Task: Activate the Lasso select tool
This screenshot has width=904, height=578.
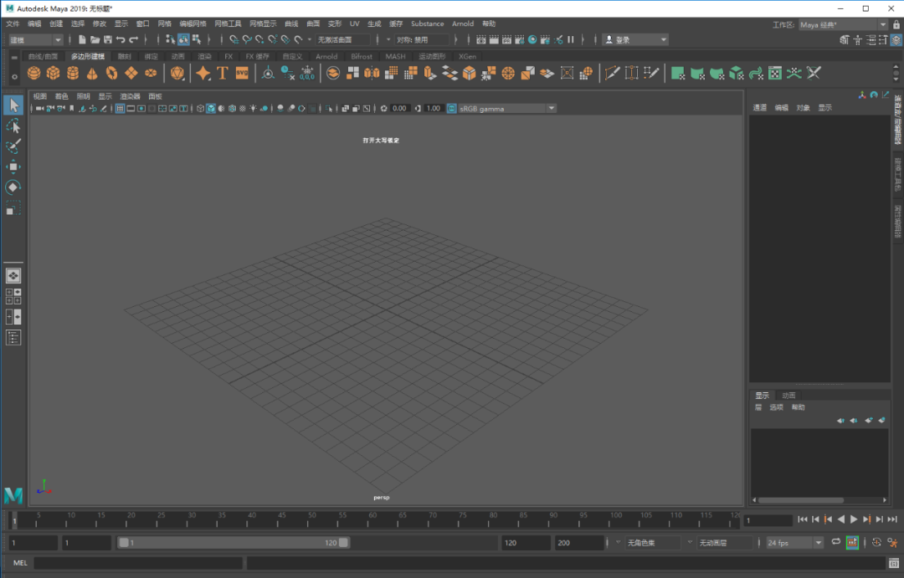Action: 13,125
